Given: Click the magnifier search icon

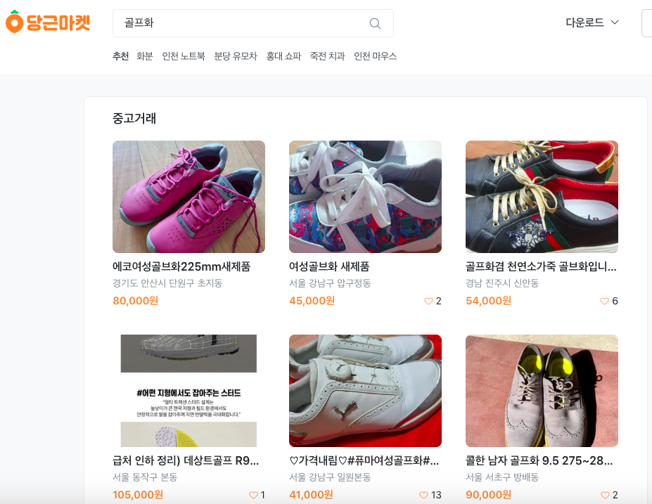Looking at the screenshot, I should click(x=375, y=23).
